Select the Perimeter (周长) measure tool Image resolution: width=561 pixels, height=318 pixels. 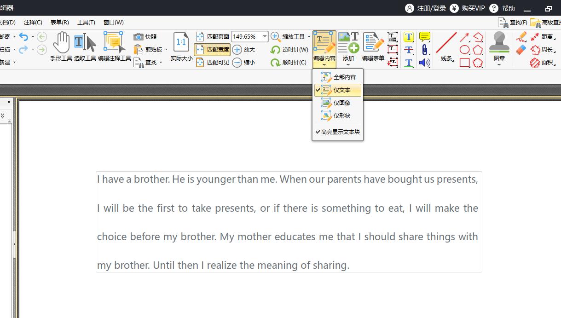click(542, 50)
